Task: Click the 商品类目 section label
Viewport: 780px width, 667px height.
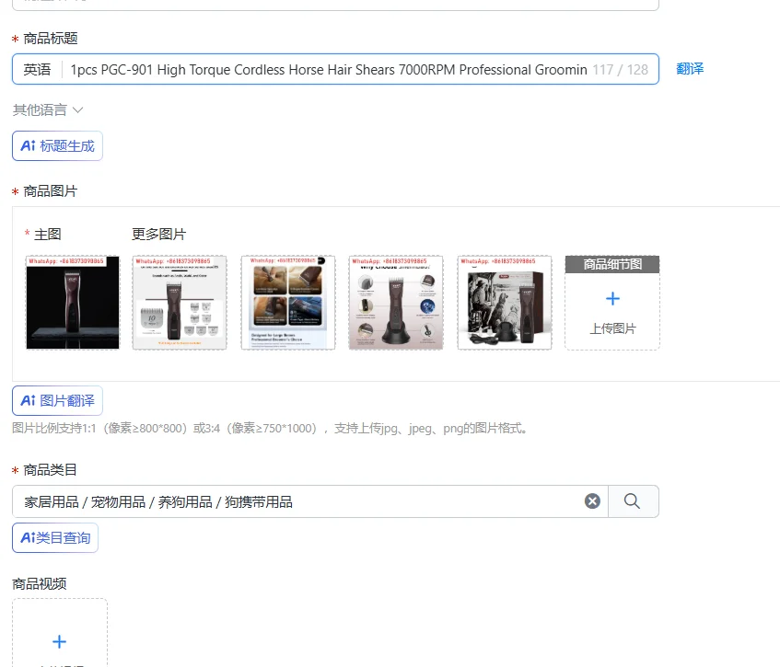Action: click(x=51, y=470)
